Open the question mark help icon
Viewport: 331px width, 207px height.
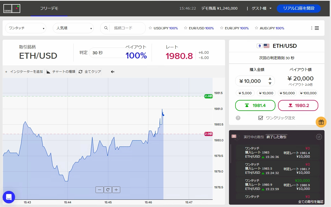coord(238,118)
